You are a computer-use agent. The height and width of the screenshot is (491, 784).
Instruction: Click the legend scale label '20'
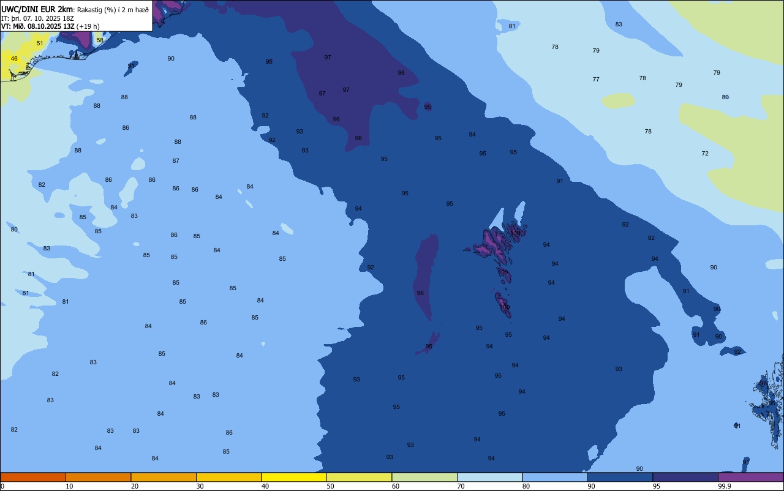tap(135, 486)
